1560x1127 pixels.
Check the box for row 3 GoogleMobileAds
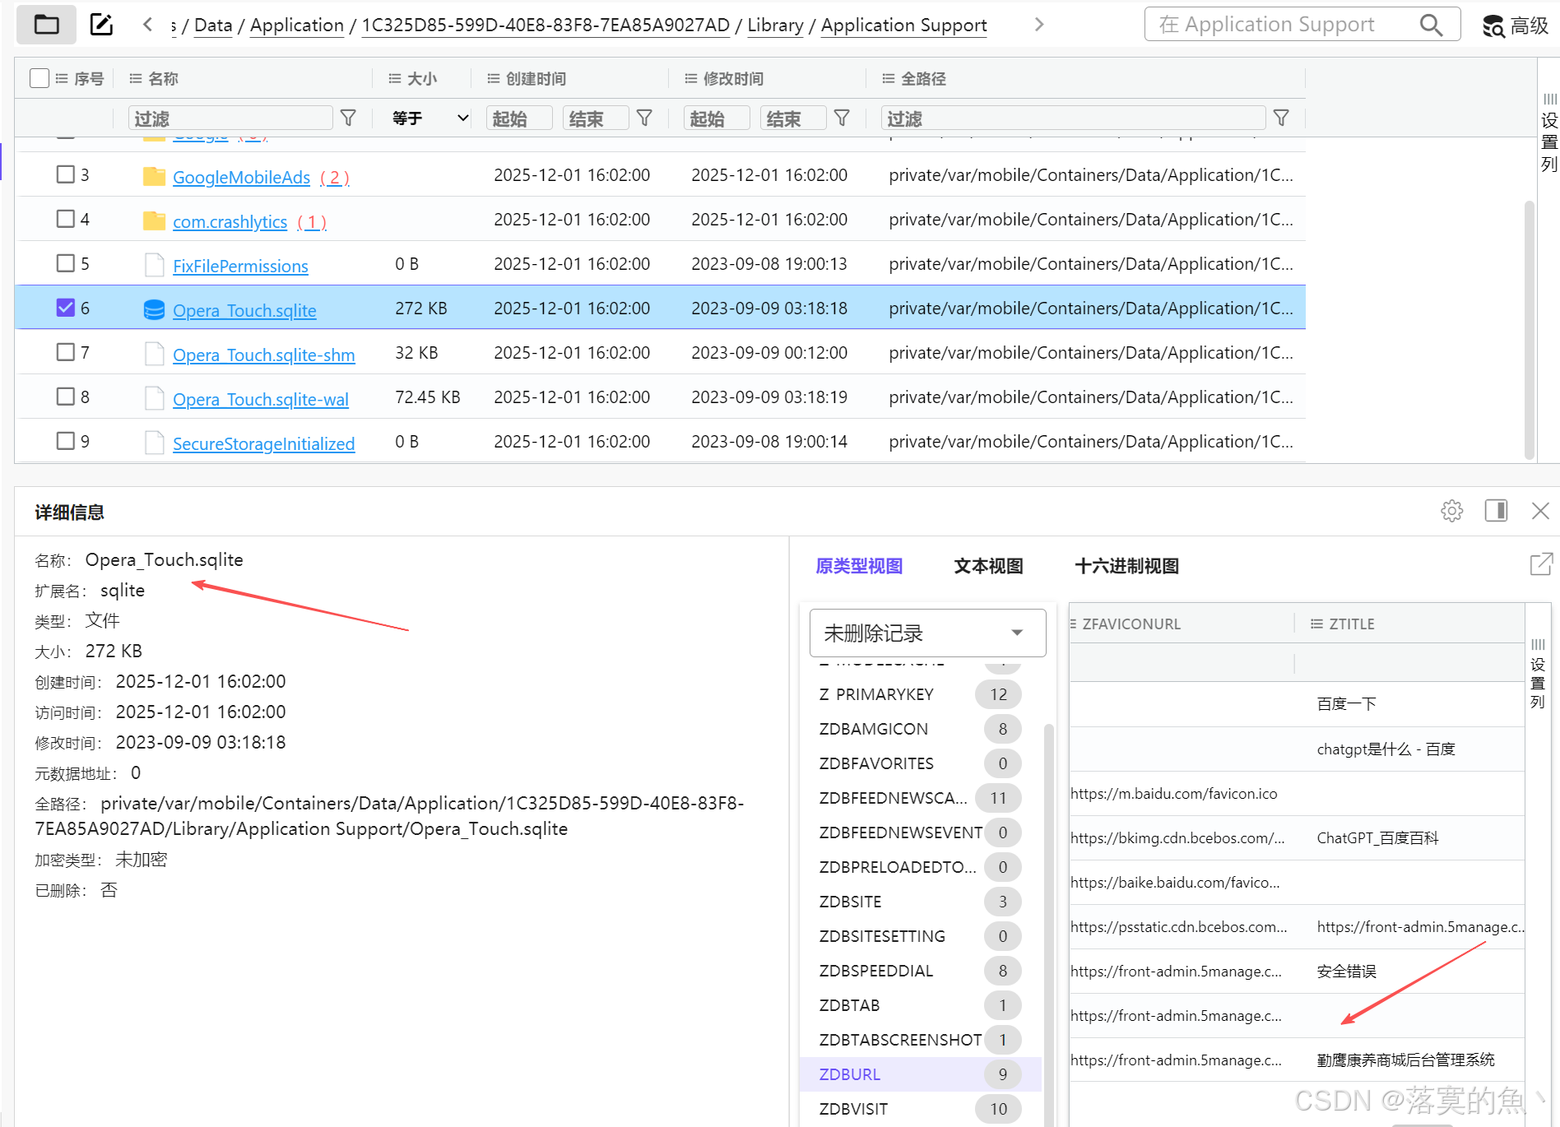coord(66,174)
